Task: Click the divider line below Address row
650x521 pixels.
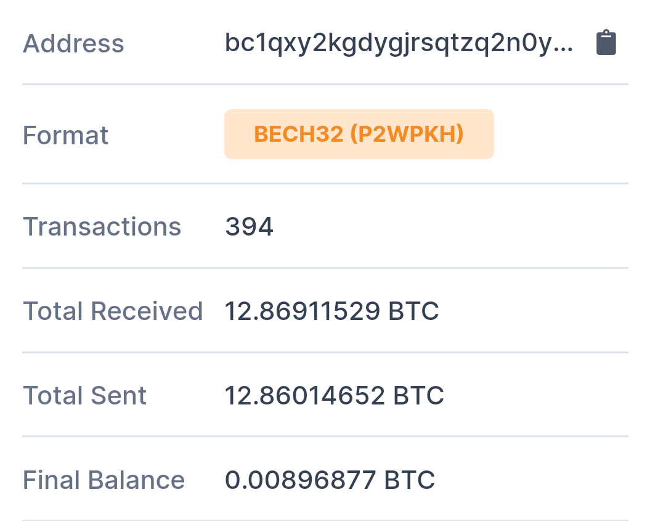Action: point(325,84)
